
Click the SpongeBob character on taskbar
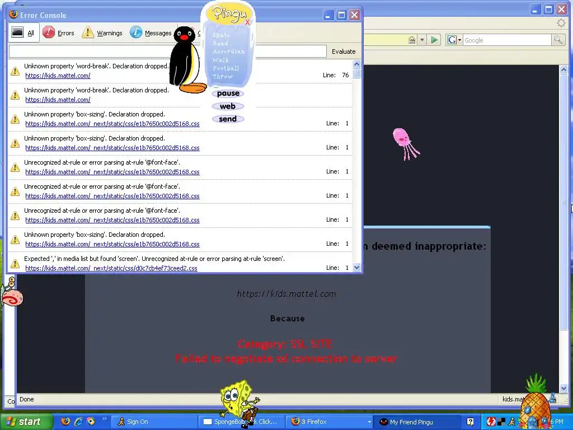(x=239, y=404)
